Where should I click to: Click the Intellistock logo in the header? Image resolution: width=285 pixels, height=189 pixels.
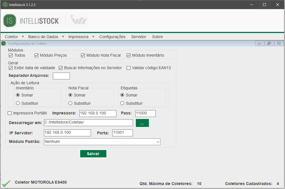(31, 21)
